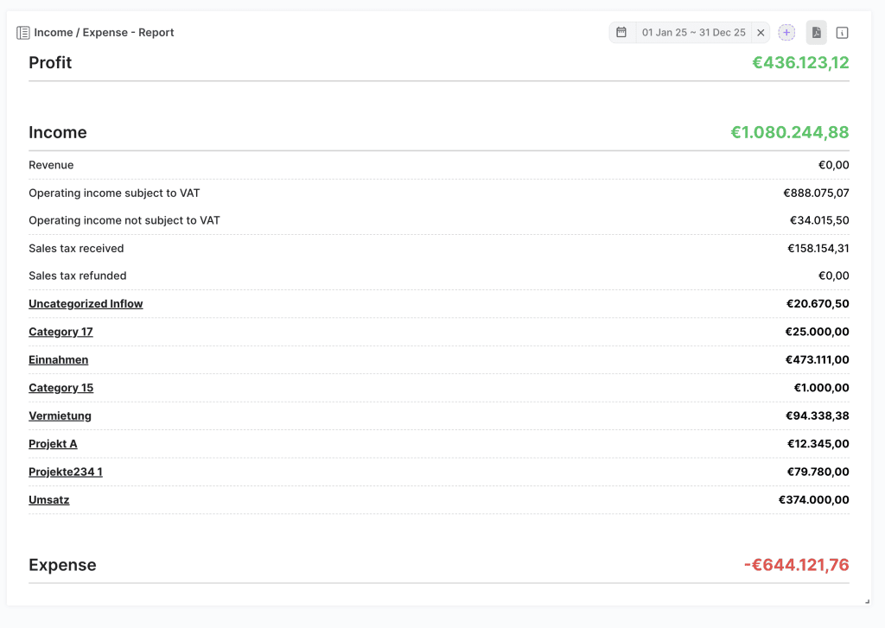Image resolution: width=885 pixels, height=628 pixels.
Task: Click the calendar icon in date filter
Action: [621, 33]
